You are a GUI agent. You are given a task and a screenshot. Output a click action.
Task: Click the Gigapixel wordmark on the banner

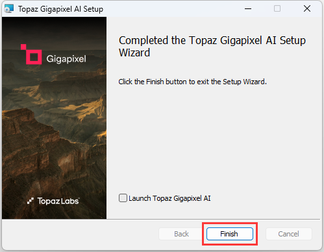66,59
